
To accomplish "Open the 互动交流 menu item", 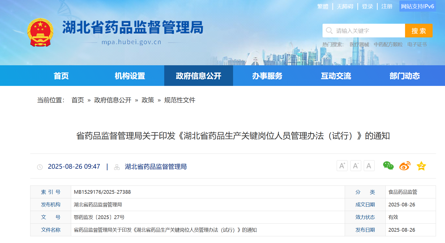I will pos(336,76).
